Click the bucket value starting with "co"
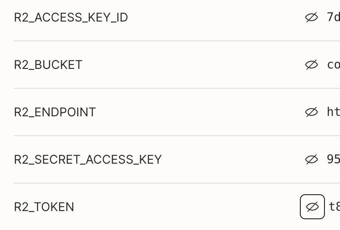This screenshot has width=340, height=230. (334, 65)
